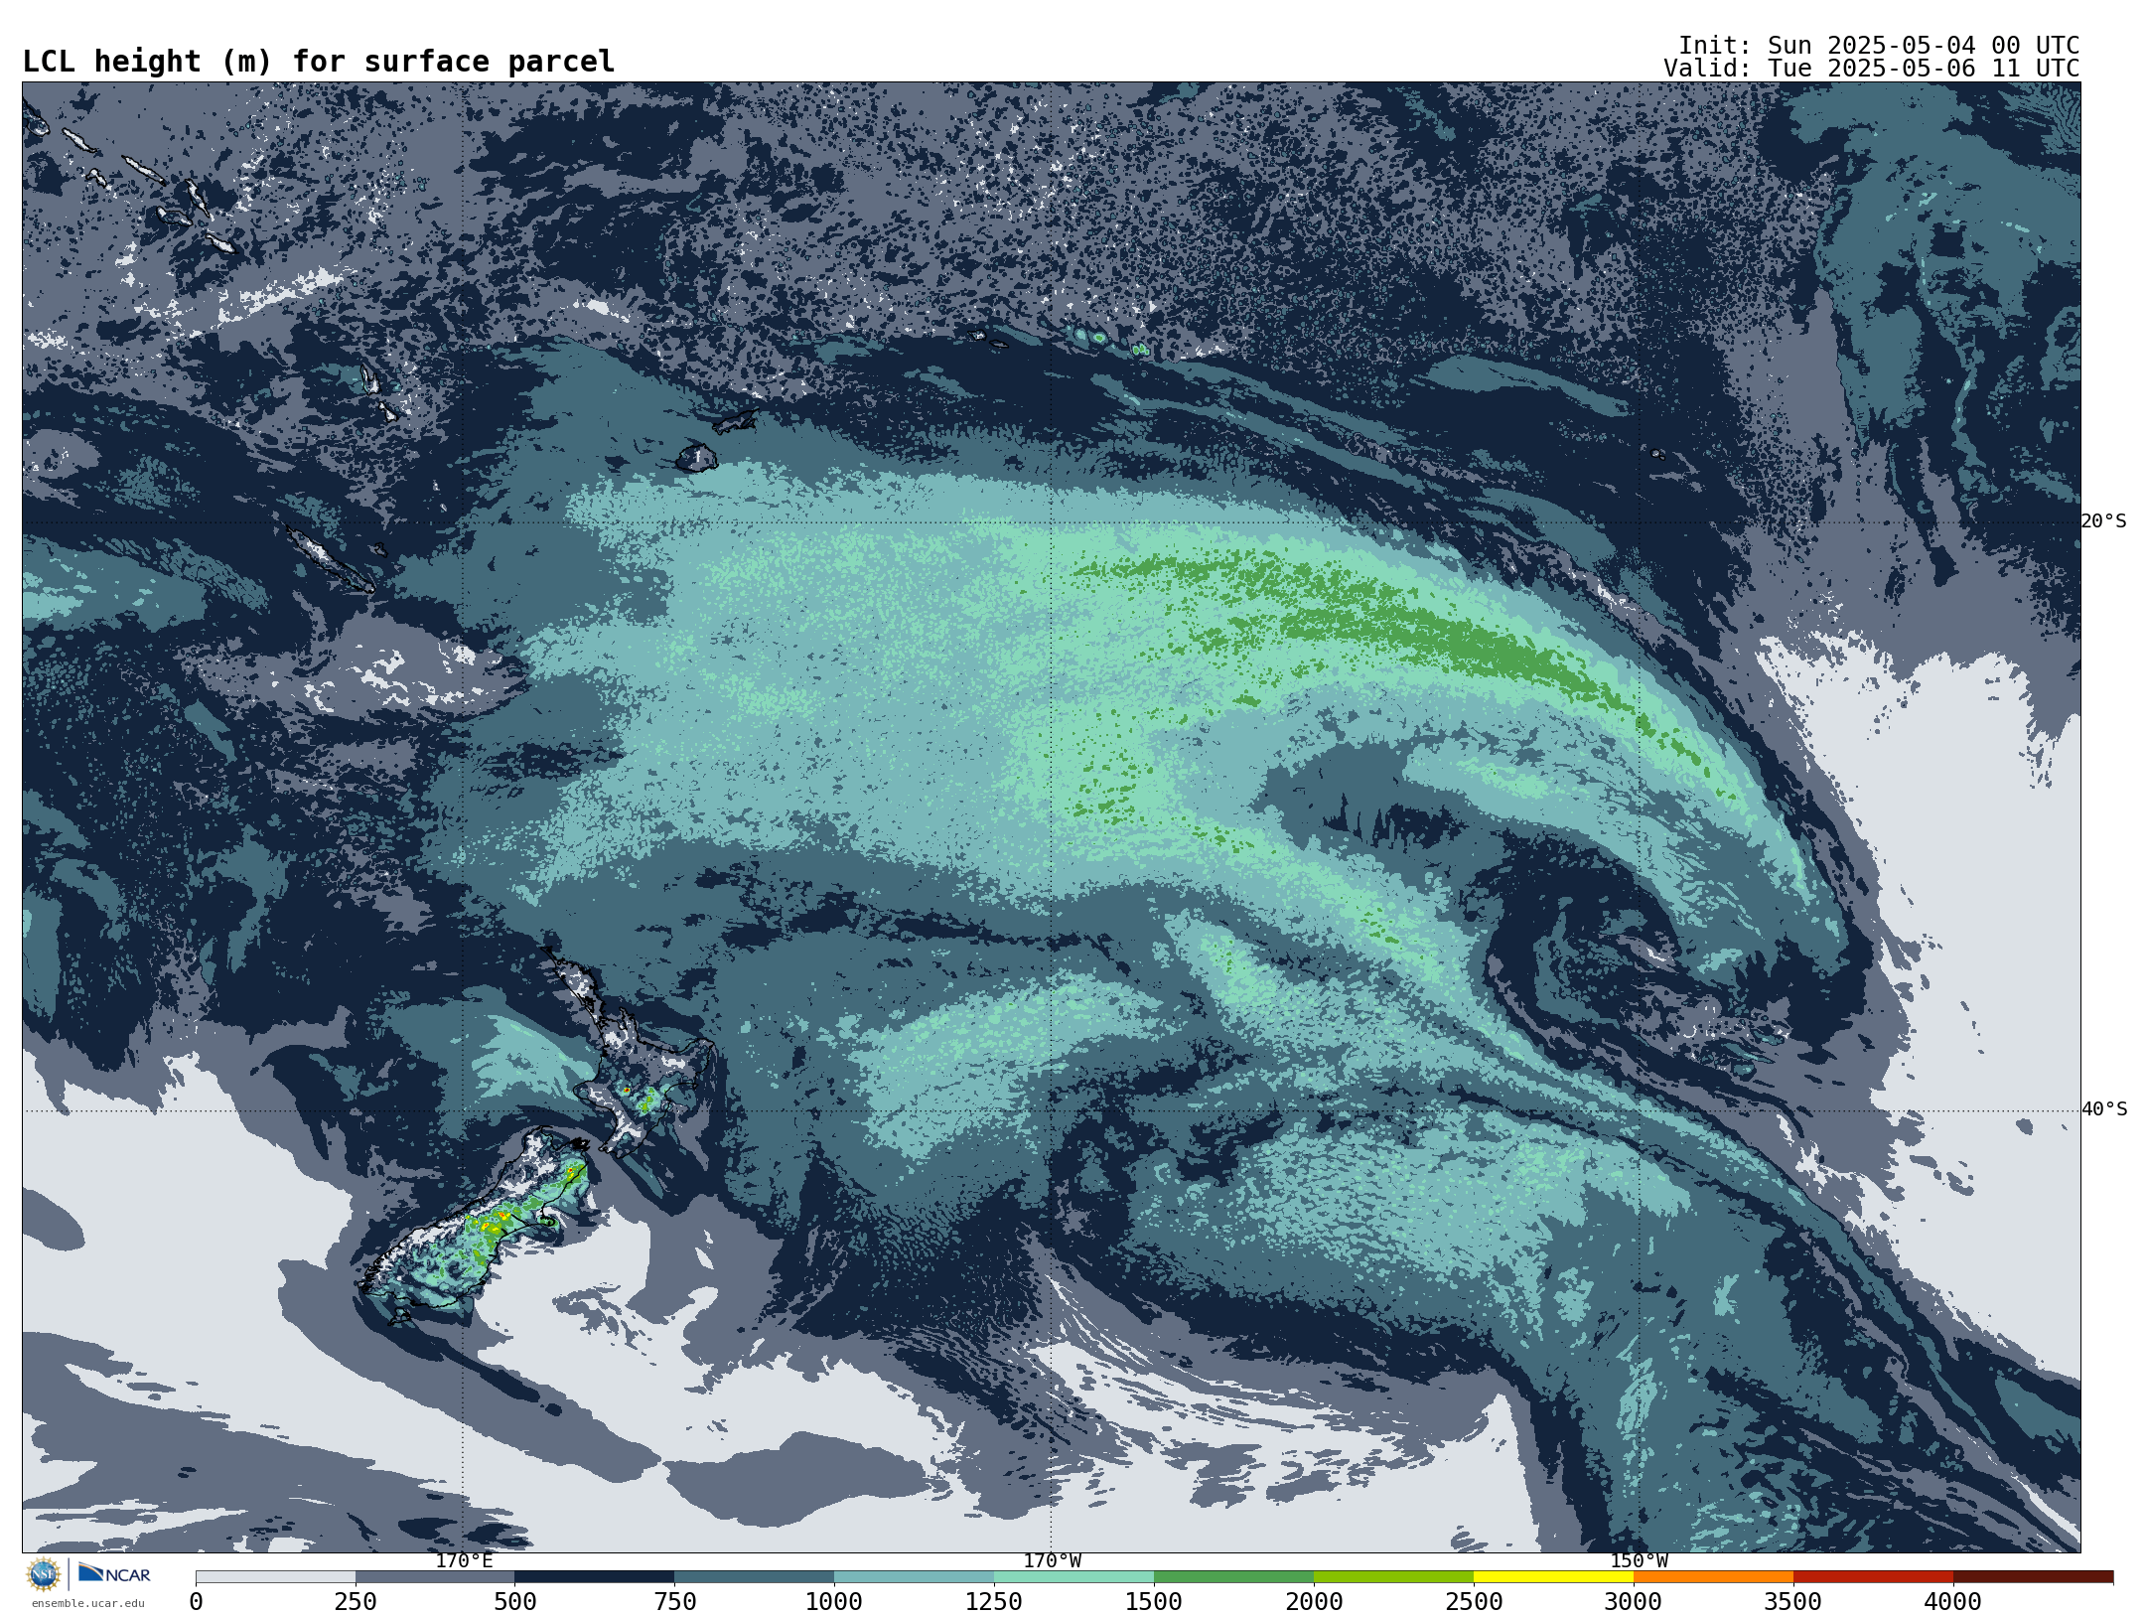Click the 20°S latitude label
Image resolution: width=2145 pixels, height=1615 pixels.
tap(2103, 521)
